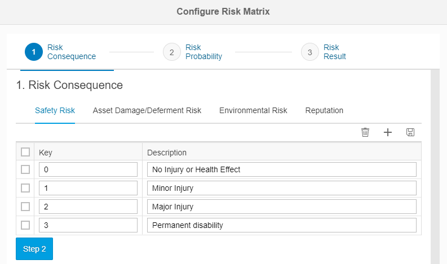Open the Asset Damage/Deferment Risk tab

[147, 110]
